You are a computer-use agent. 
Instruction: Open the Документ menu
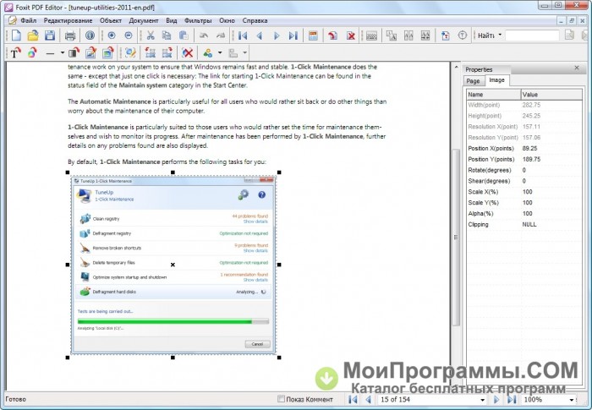144,20
